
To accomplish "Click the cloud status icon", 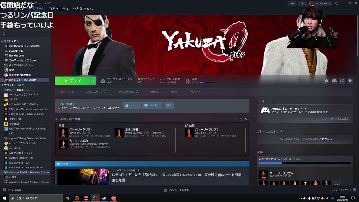I will [x=103, y=81].
